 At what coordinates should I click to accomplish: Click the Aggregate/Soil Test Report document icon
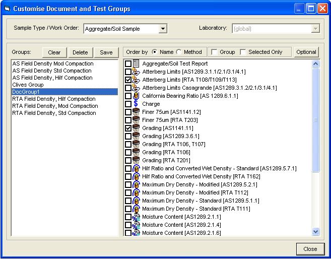tap(137, 64)
